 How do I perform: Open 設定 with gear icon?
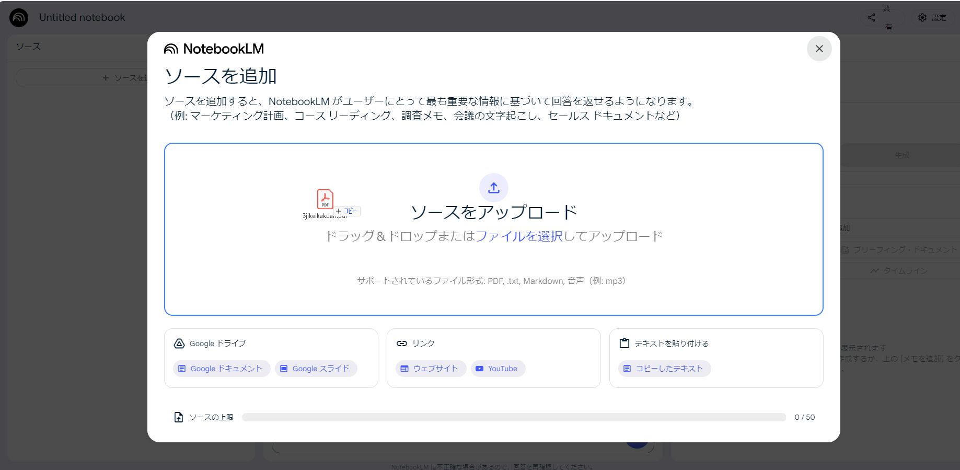932,18
